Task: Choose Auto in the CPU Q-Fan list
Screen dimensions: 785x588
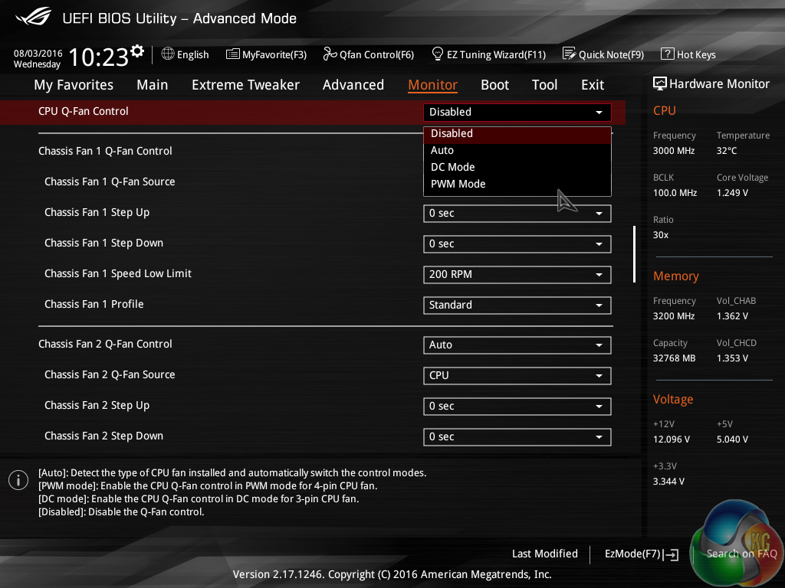Action: (x=517, y=151)
